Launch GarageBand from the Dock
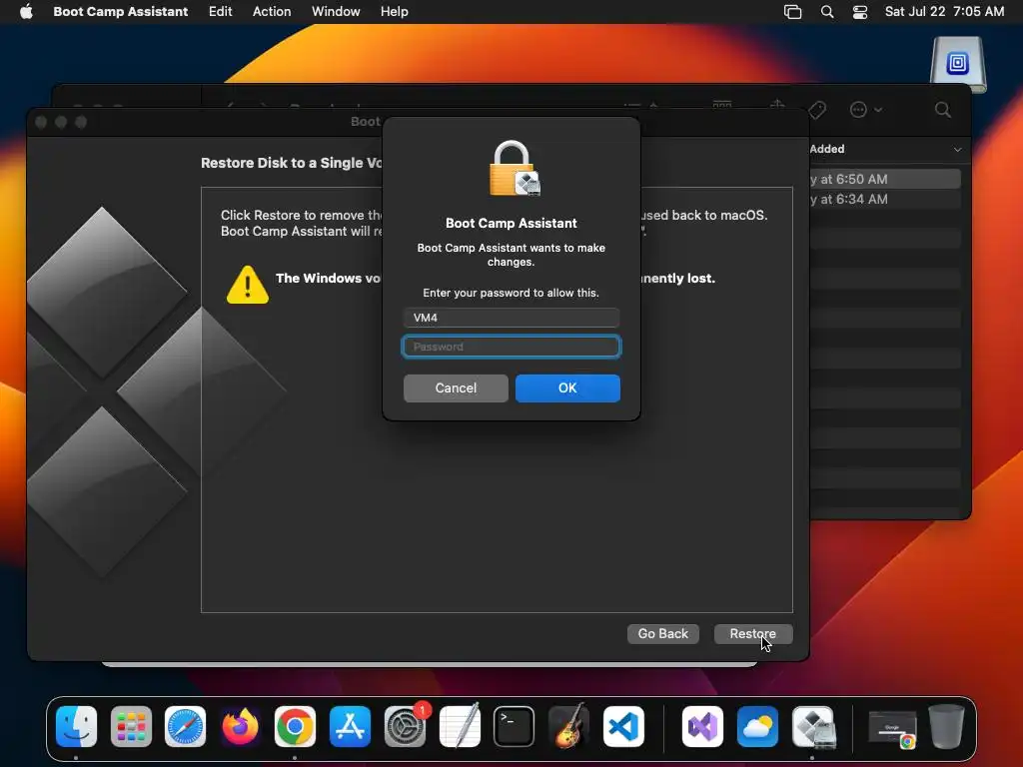This screenshot has width=1023, height=767. (568, 727)
